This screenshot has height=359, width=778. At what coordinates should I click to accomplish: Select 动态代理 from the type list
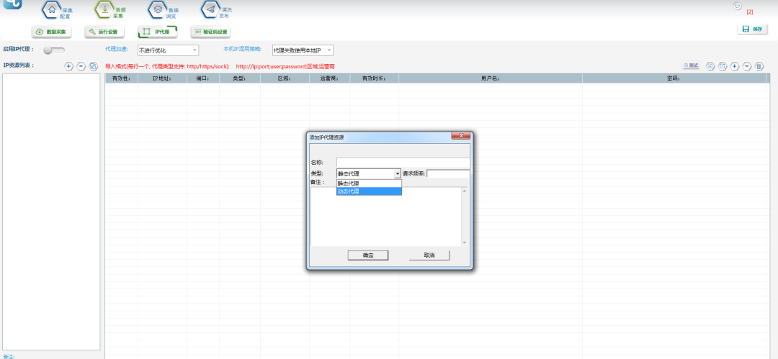point(369,191)
